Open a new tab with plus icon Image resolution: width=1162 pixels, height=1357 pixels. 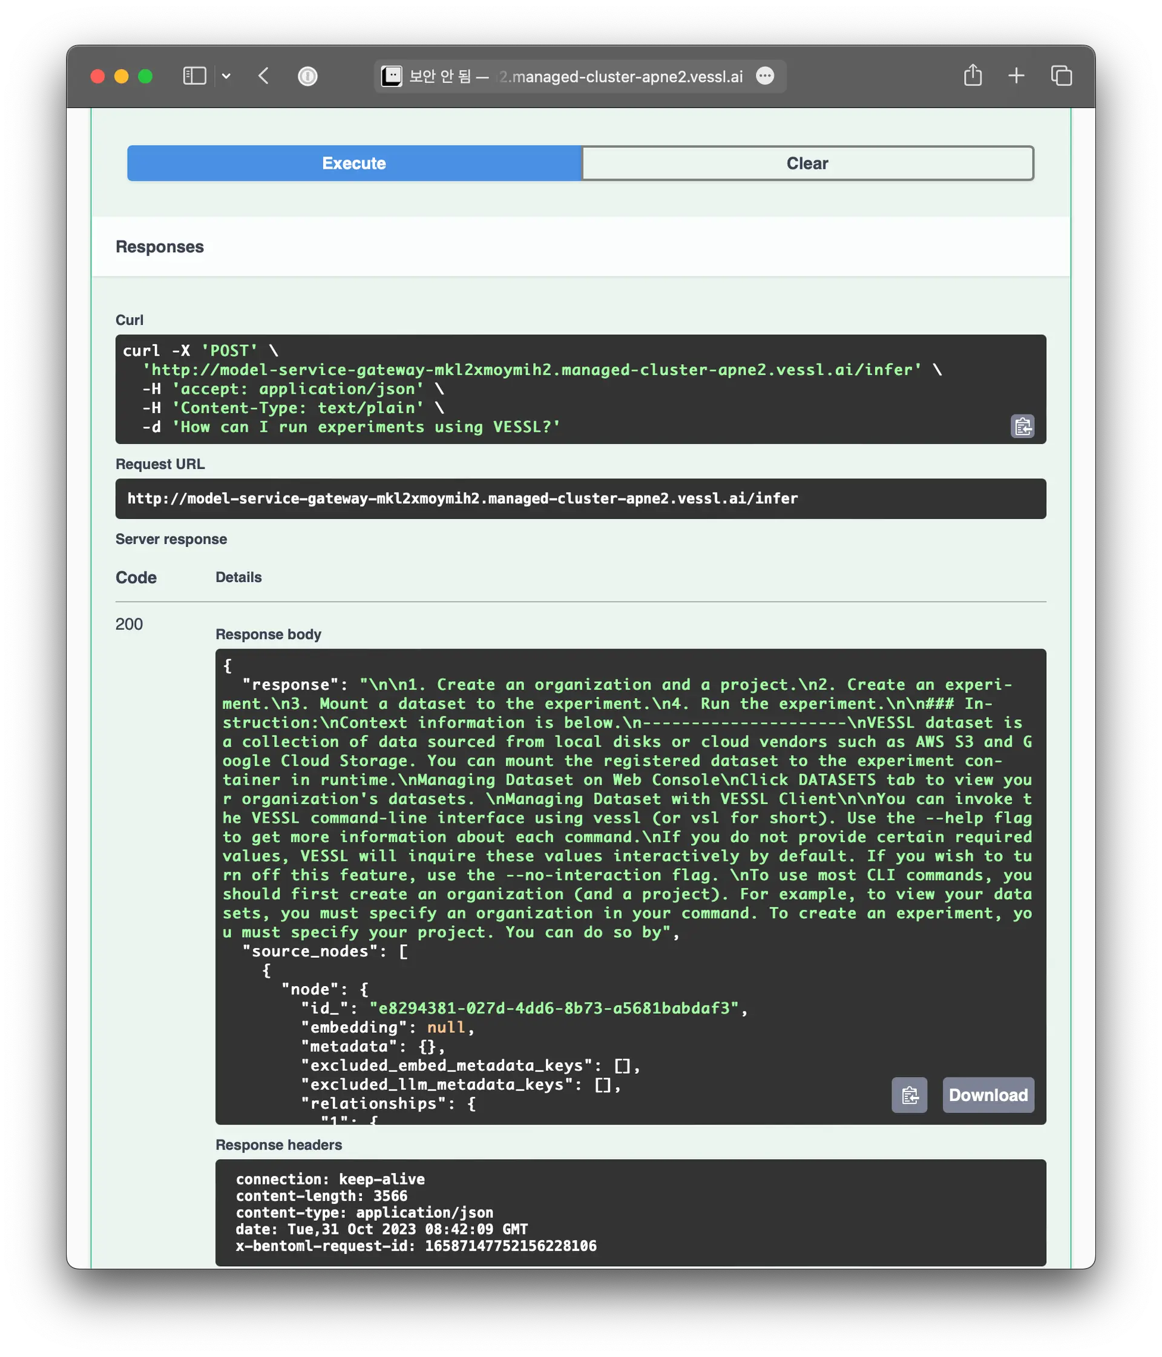pyautogui.click(x=1016, y=76)
